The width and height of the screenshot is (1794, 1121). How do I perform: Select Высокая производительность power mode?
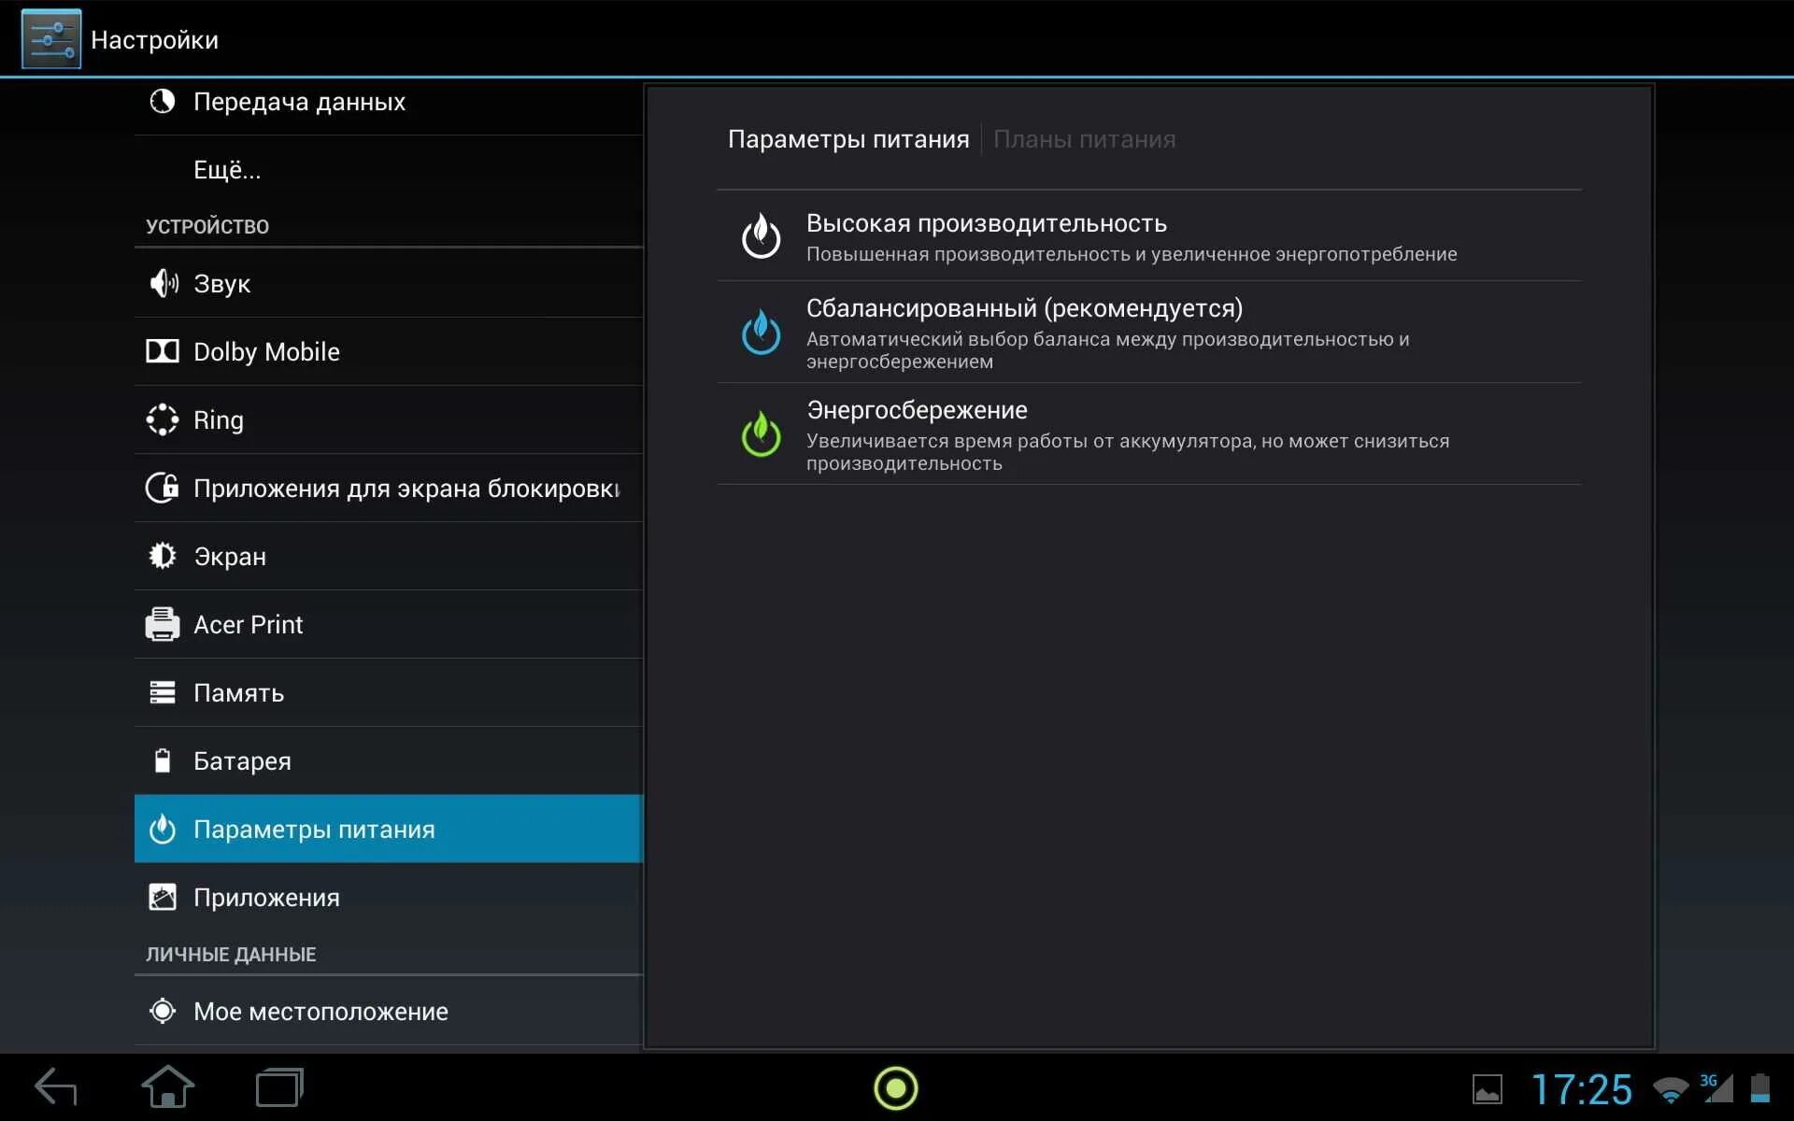(1131, 236)
